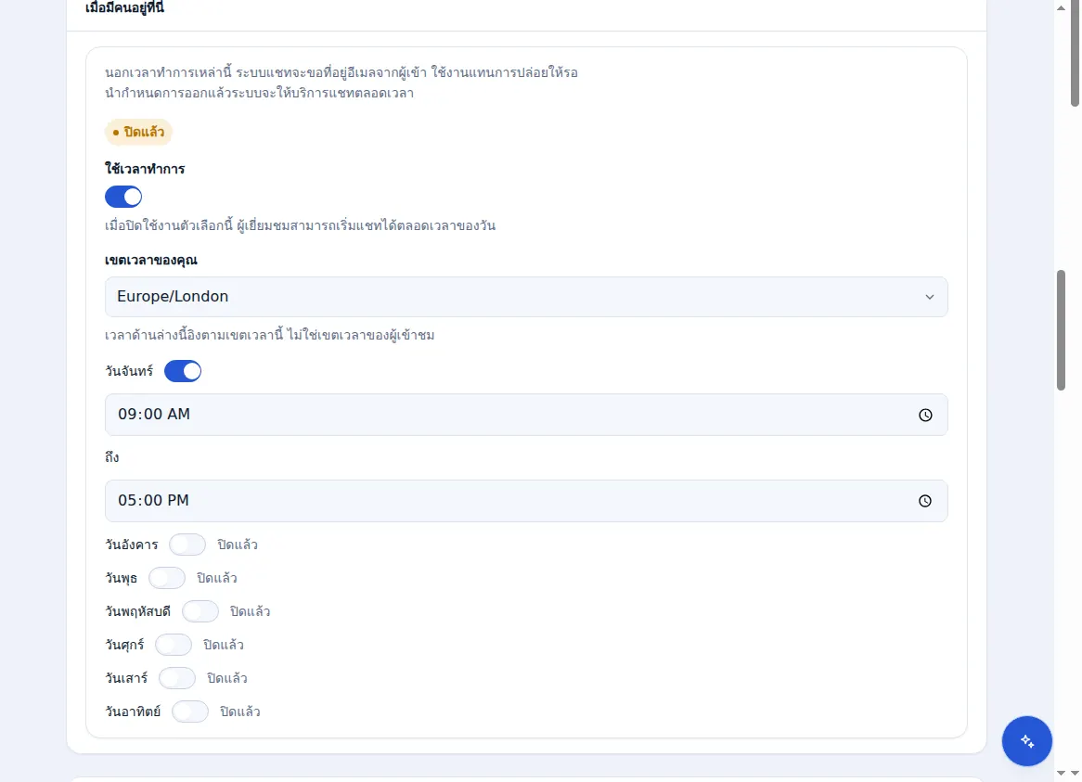Click the 05:00 PM end time field
1082x782 pixels.
tap(526, 501)
